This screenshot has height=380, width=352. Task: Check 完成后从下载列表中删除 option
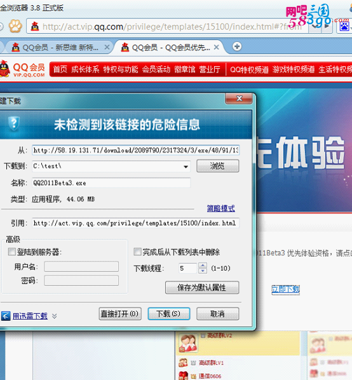[137, 252]
